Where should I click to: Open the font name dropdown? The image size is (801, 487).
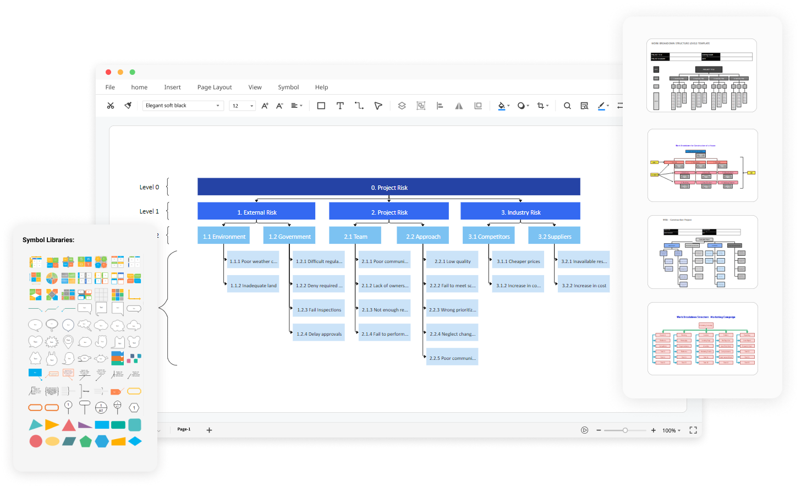pos(183,106)
